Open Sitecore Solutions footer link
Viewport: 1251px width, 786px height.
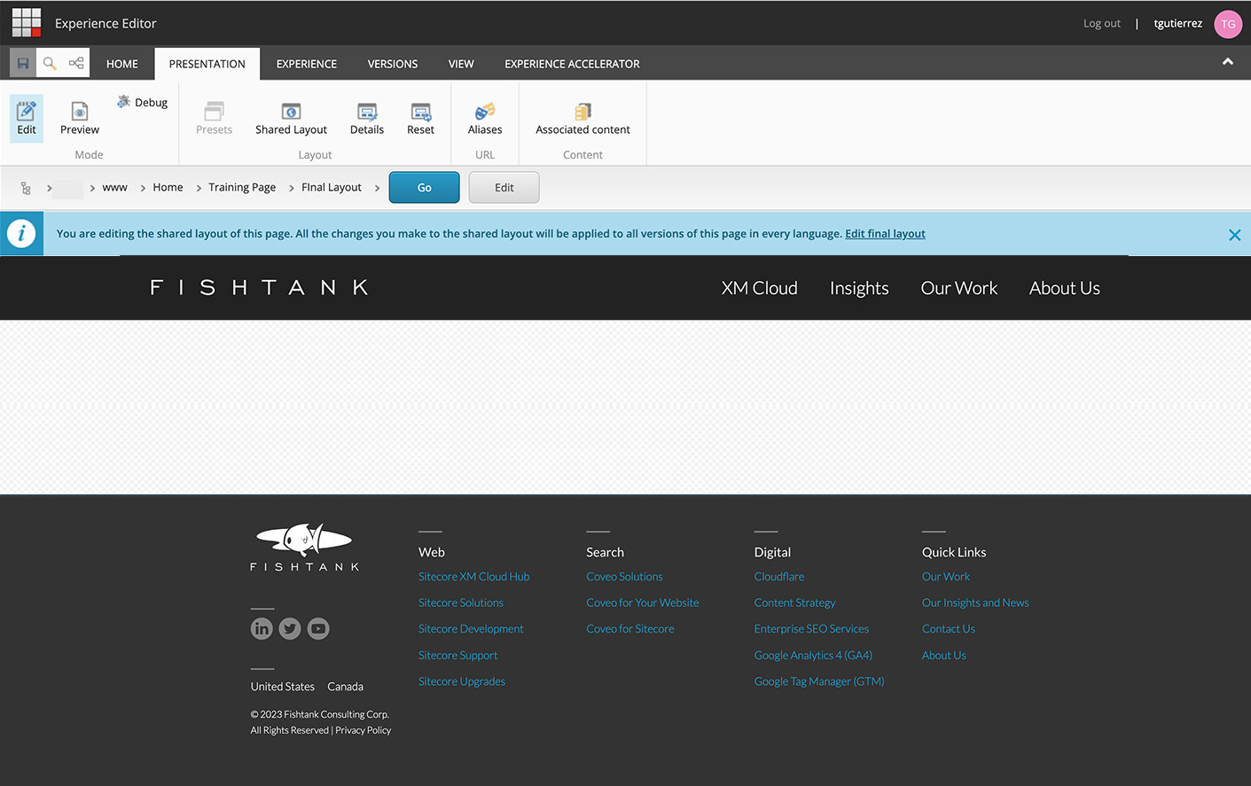click(x=461, y=603)
